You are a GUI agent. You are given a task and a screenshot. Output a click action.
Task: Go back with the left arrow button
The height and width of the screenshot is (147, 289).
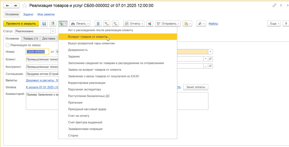click(7, 6)
